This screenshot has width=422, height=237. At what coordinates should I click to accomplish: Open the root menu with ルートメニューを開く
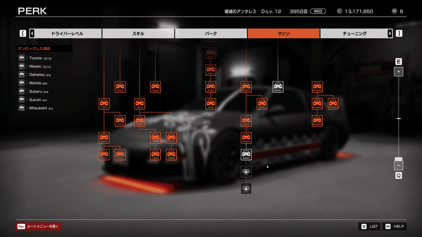38,226
